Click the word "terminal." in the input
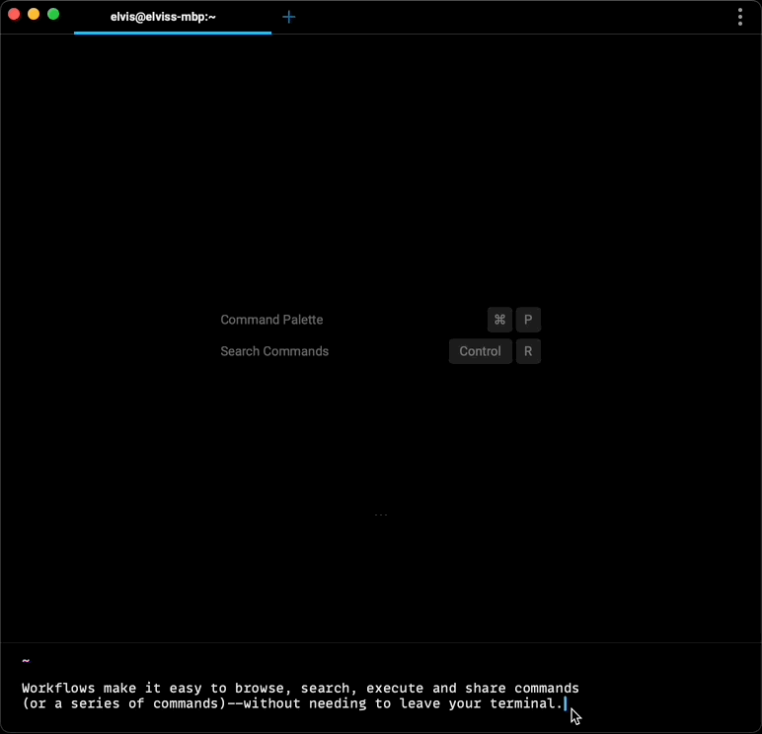This screenshot has width=762, height=734. [526, 703]
